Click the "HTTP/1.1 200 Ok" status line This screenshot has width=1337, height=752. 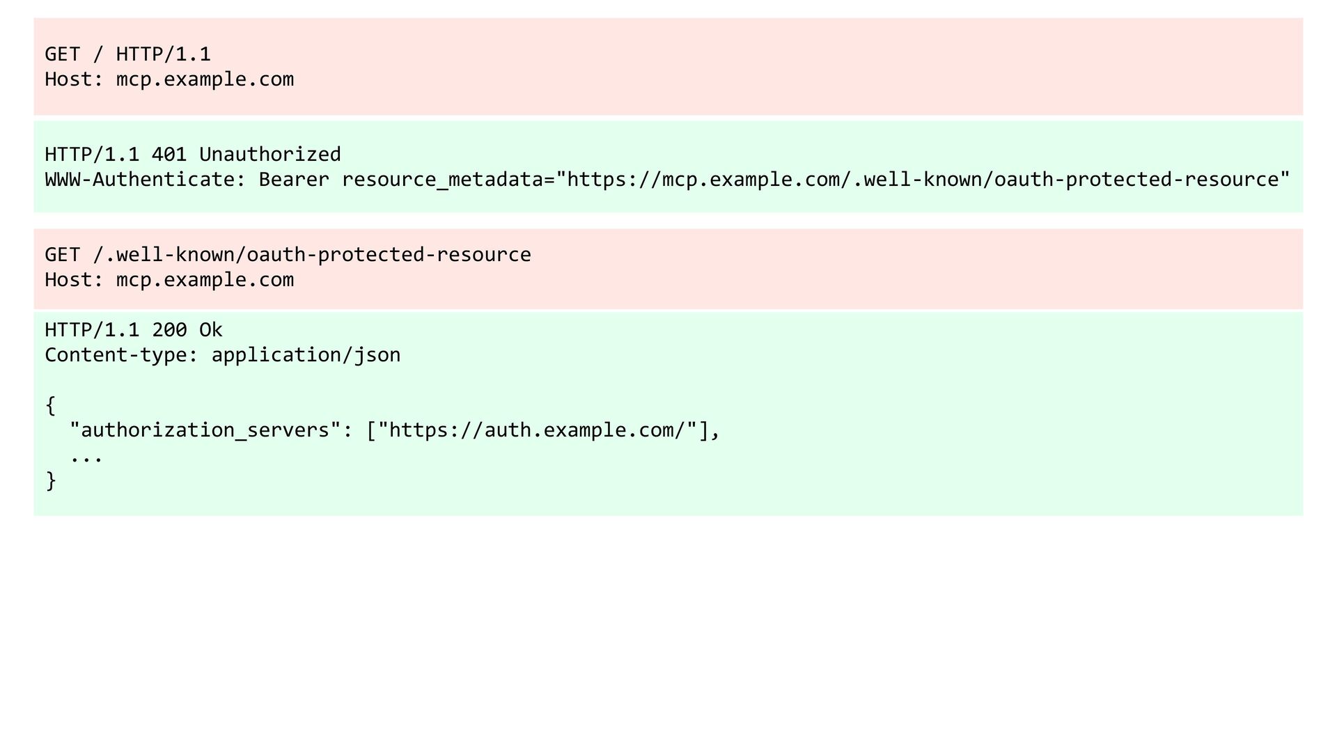click(x=134, y=330)
